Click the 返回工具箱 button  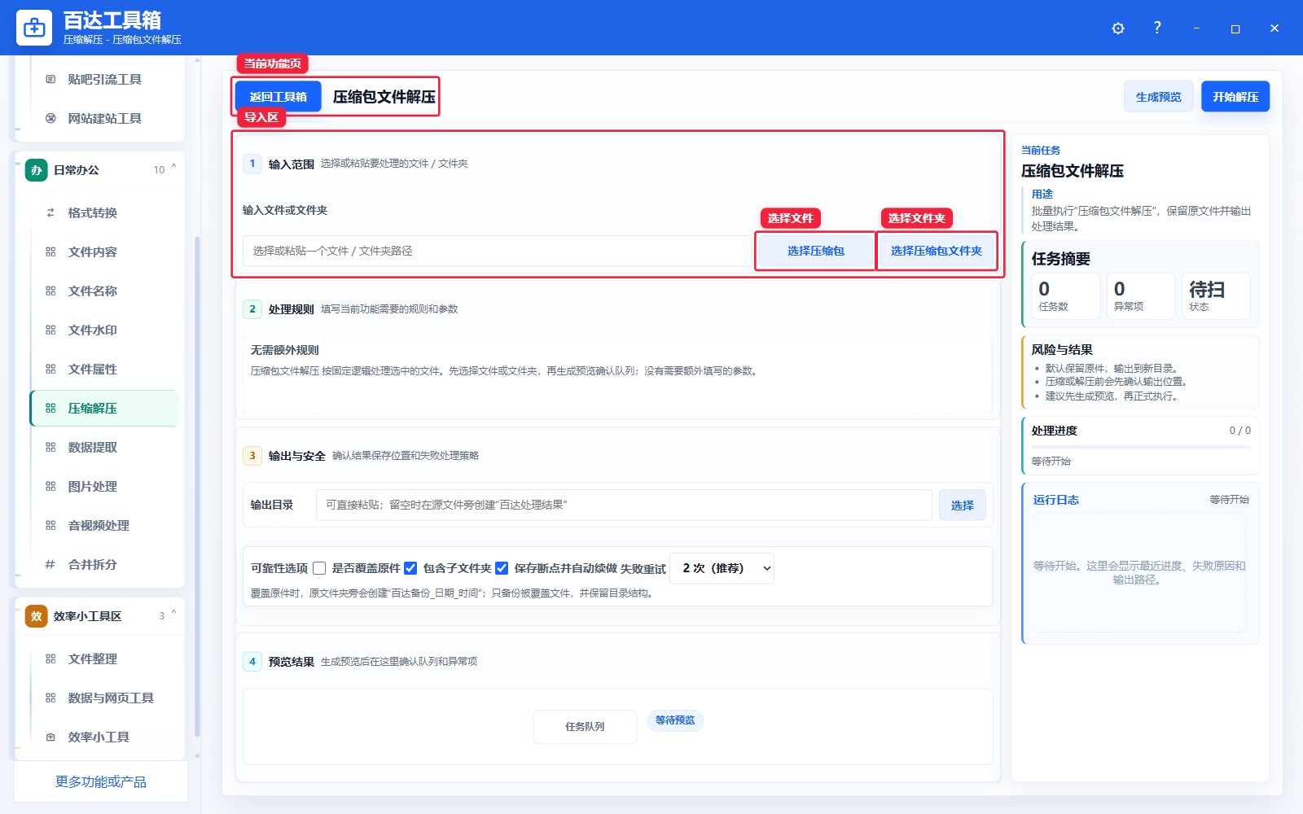(x=278, y=97)
